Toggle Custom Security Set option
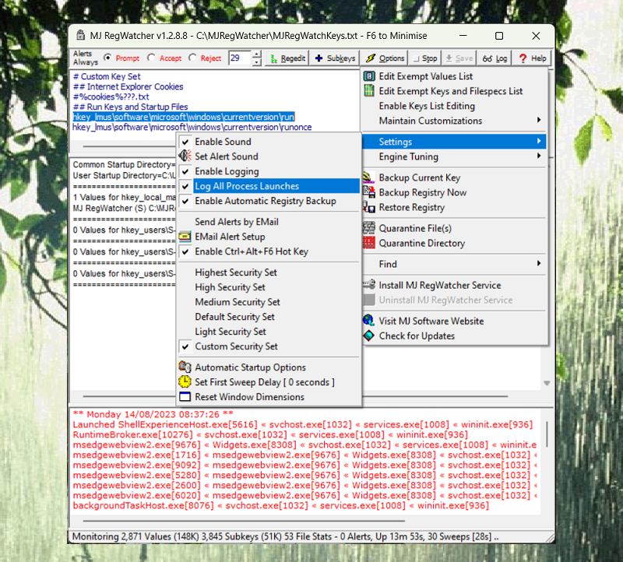This screenshot has width=623, height=562. pos(269,346)
